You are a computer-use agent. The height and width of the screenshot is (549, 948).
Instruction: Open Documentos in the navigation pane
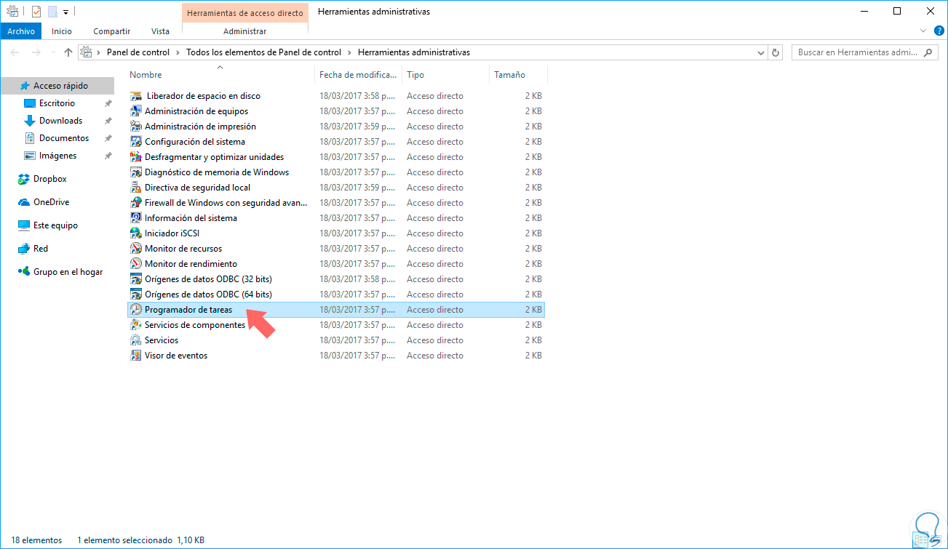click(x=57, y=138)
